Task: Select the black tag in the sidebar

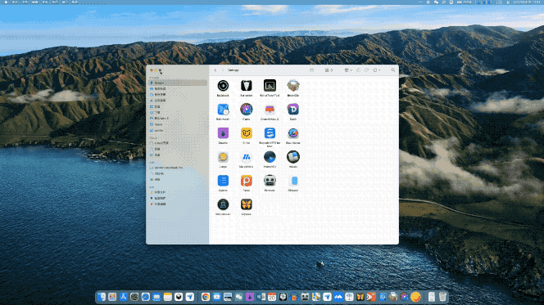Action: click(x=178, y=198)
